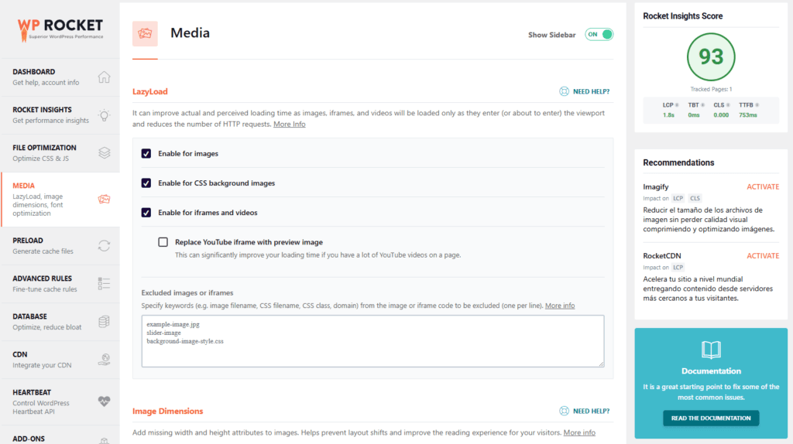Image resolution: width=793 pixels, height=444 pixels.
Task: Activate the Imagify recommendation
Action: point(763,187)
